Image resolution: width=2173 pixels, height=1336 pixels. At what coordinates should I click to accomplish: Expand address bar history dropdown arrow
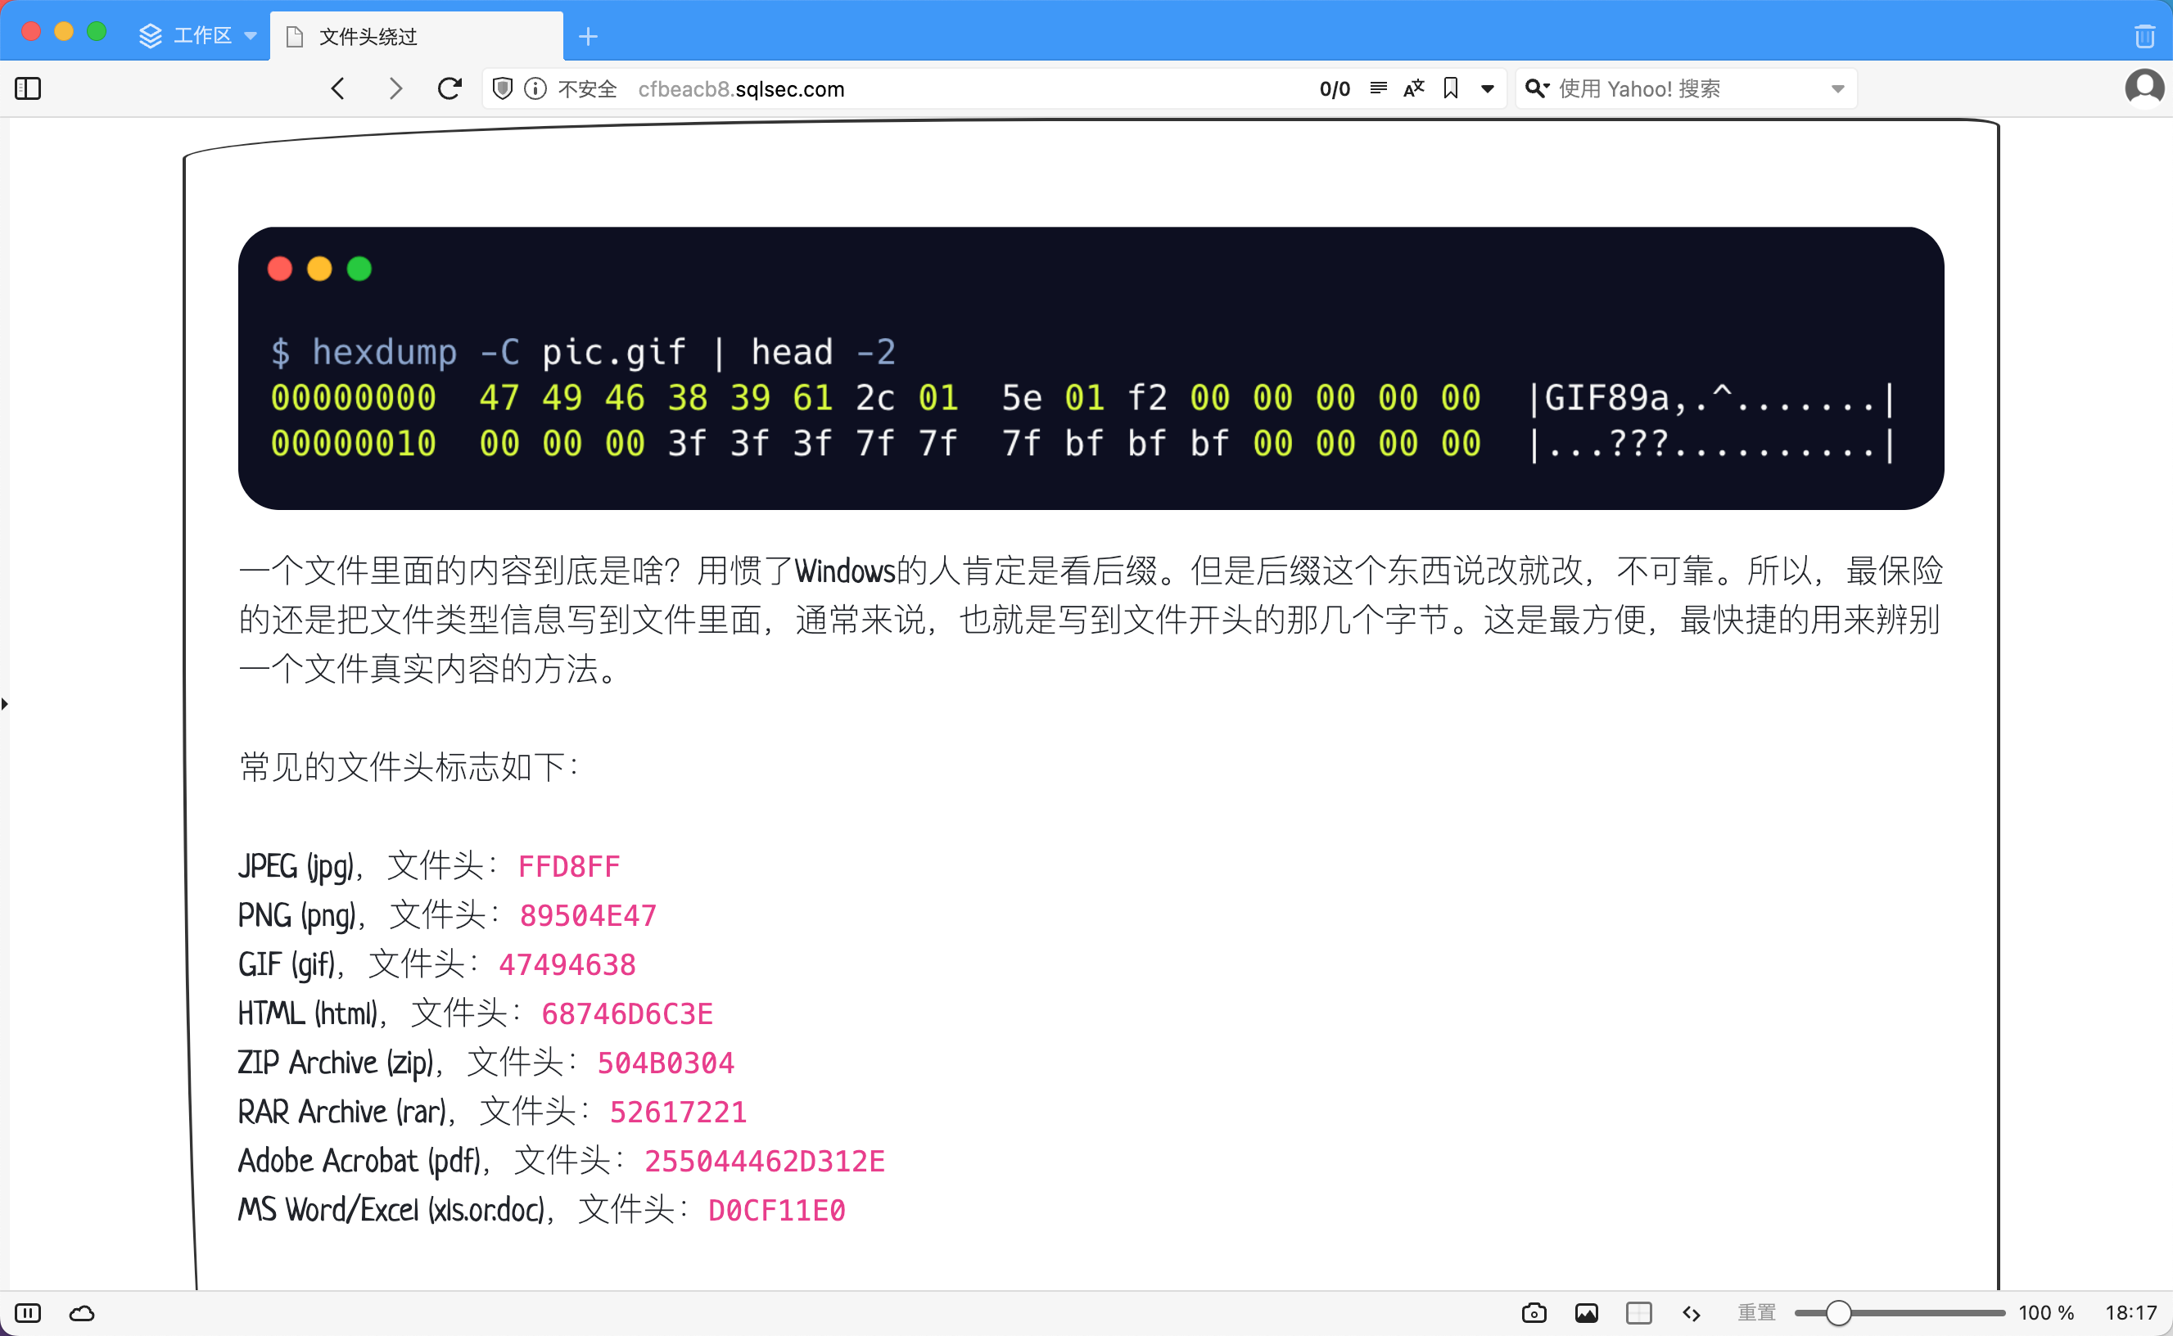pyautogui.click(x=1489, y=88)
